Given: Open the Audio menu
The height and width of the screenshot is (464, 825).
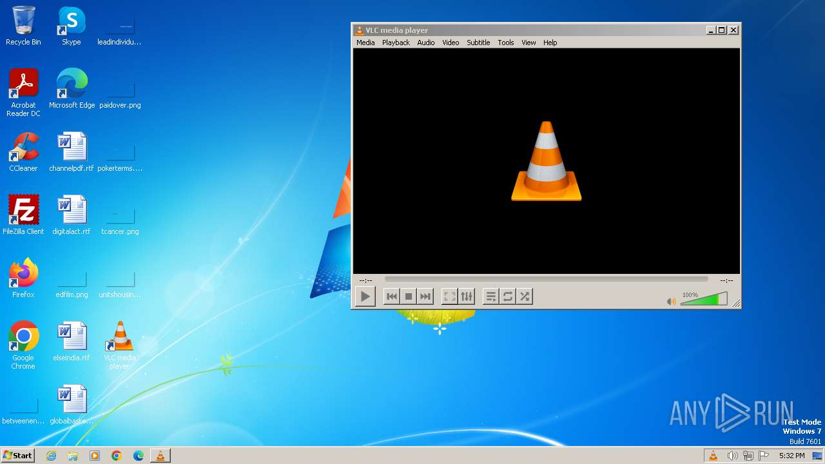Looking at the screenshot, I should click(x=426, y=43).
